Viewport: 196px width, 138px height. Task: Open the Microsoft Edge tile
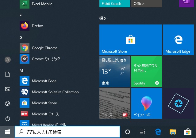click(178, 40)
